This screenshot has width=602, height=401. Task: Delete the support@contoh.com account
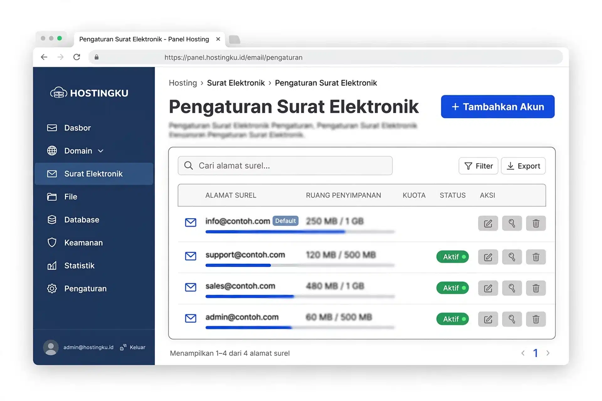pos(536,257)
